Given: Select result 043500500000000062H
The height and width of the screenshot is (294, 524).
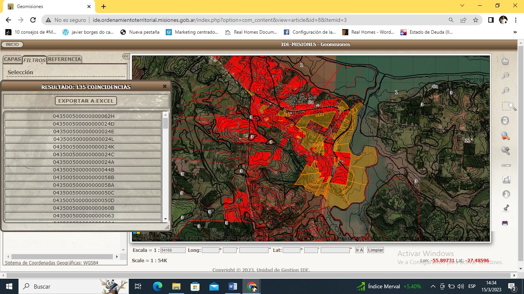Looking at the screenshot, I should 83,116.
